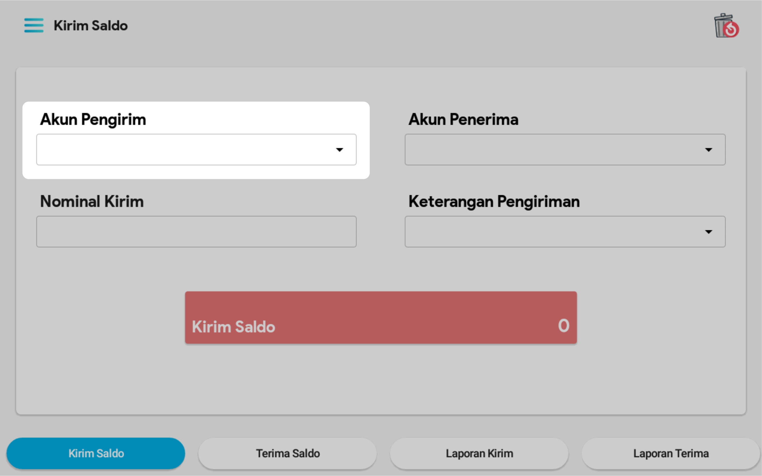Screen dimensions: 762x476
Task: Expand the Keterangan Pengiriman dropdown arrow
Action: click(708, 232)
